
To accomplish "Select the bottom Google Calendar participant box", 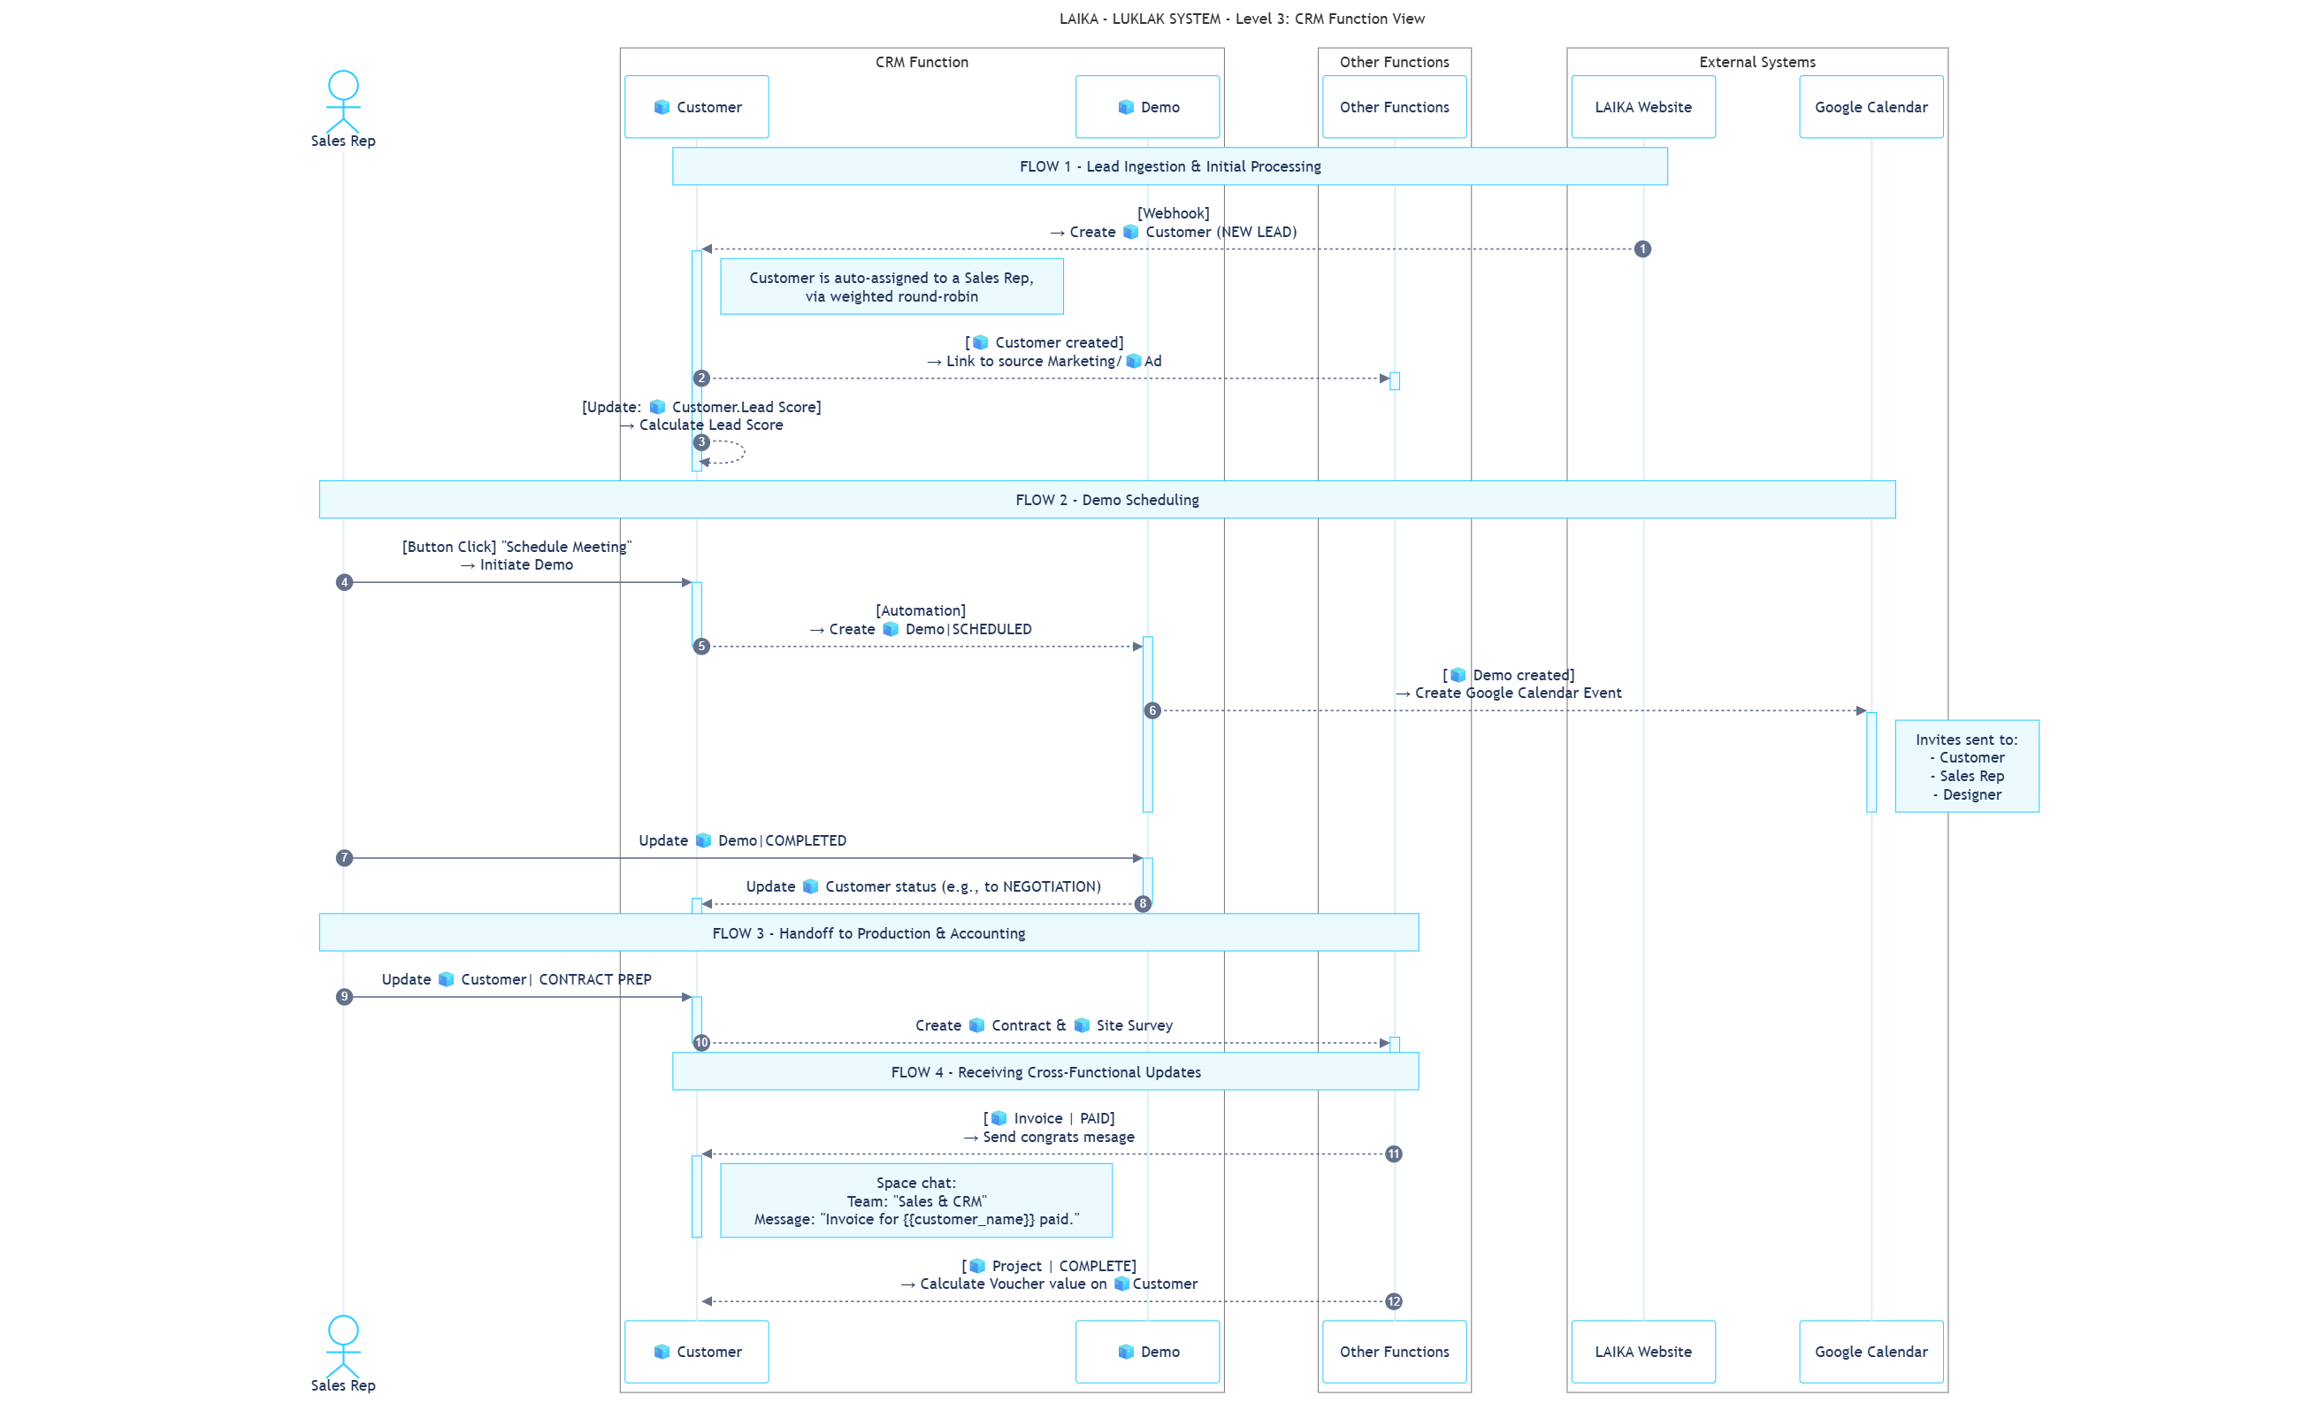I will (x=1871, y=1352).
